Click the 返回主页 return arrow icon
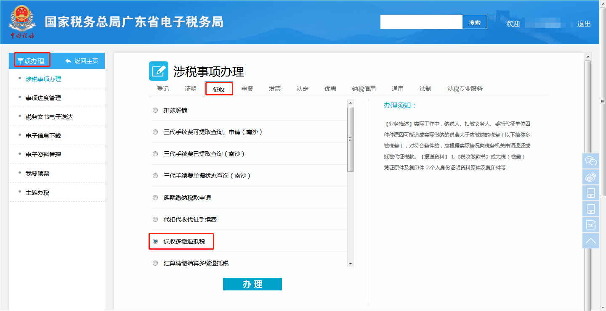This screenshot has width=606, height=311. [x=69, y=61]
